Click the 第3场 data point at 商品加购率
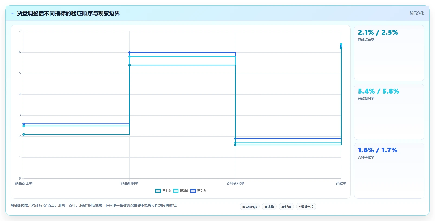 129,52
